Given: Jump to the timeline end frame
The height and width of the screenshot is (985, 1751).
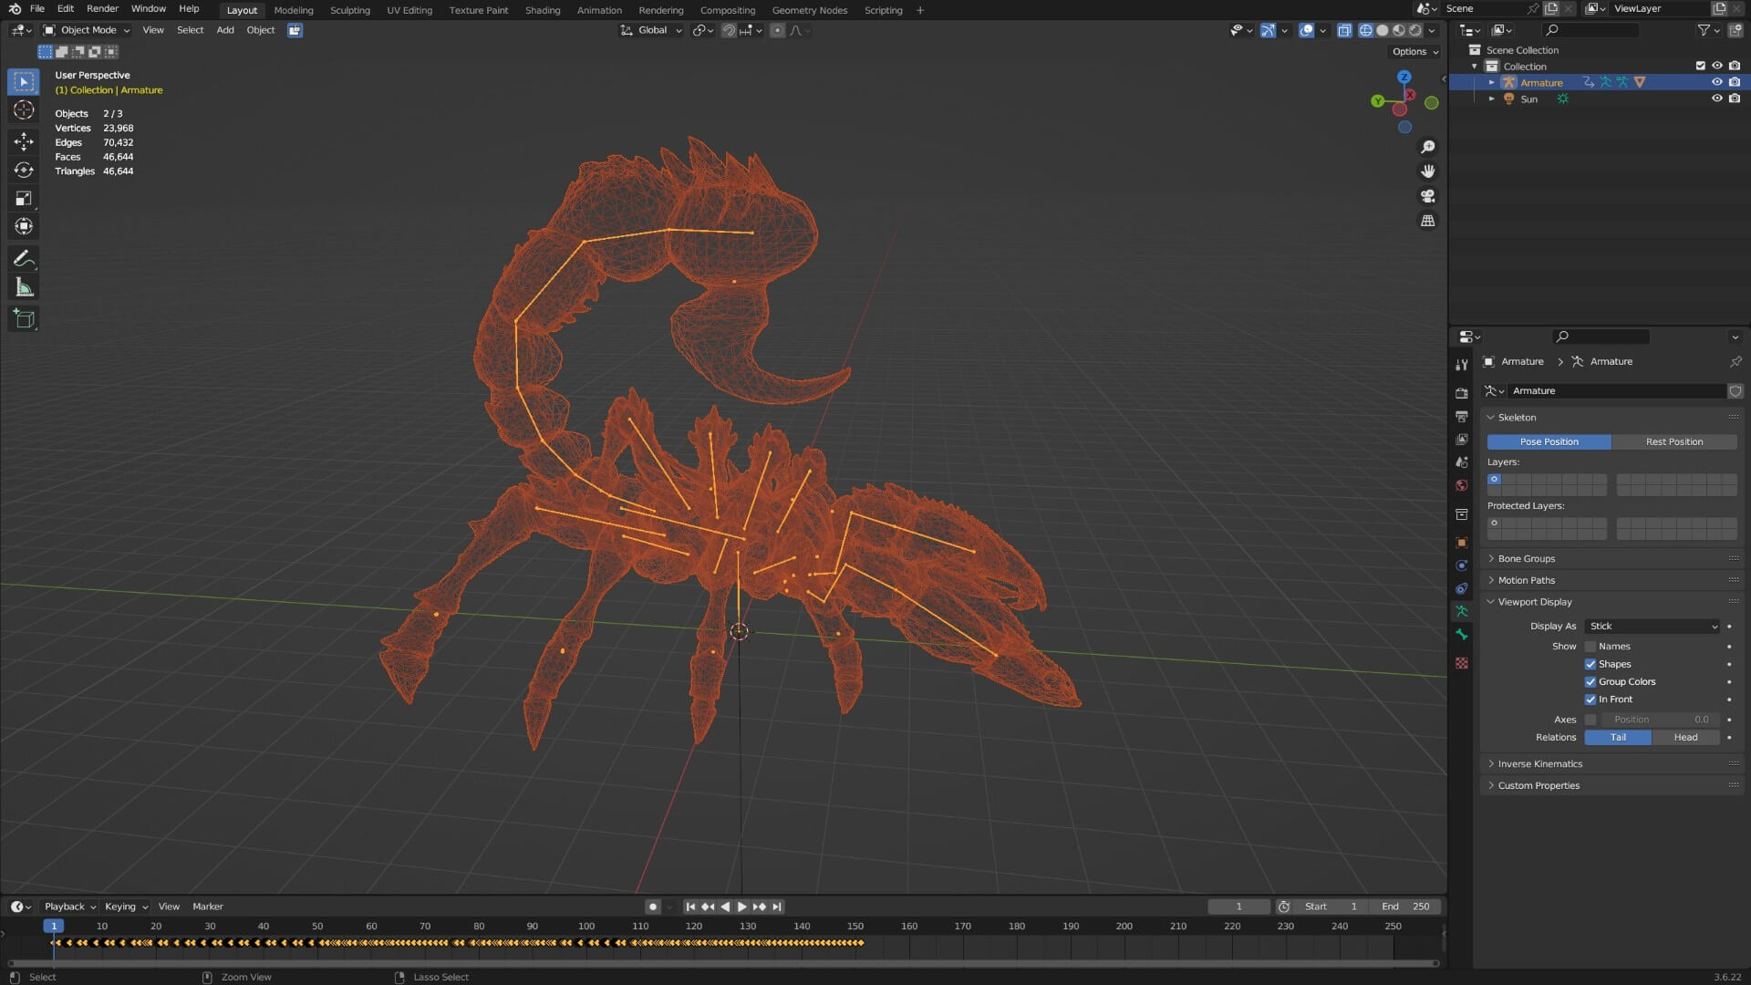Looking at the screenshot, I should (x=777, y=907).
